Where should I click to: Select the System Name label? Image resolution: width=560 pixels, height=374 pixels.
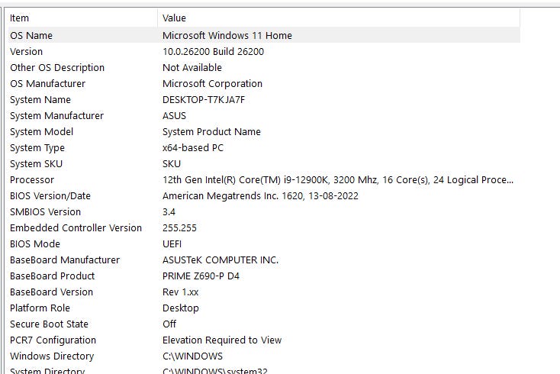tap(40, 100)
